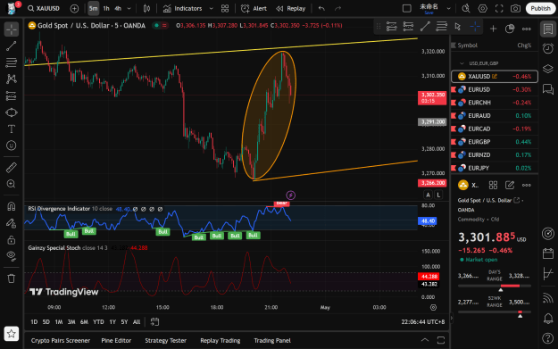Open notifications bell icon
The height and width of the screenshot is (349, 558).
(548, 318)
